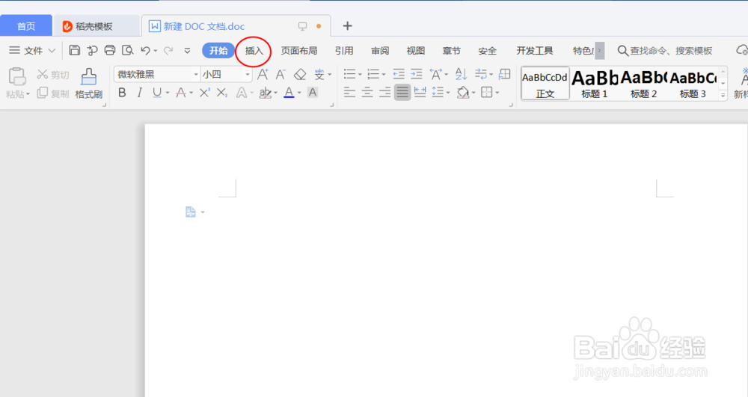Click the search magnifier icon
This screenshot has height=397, width=748.
point(622,51)
